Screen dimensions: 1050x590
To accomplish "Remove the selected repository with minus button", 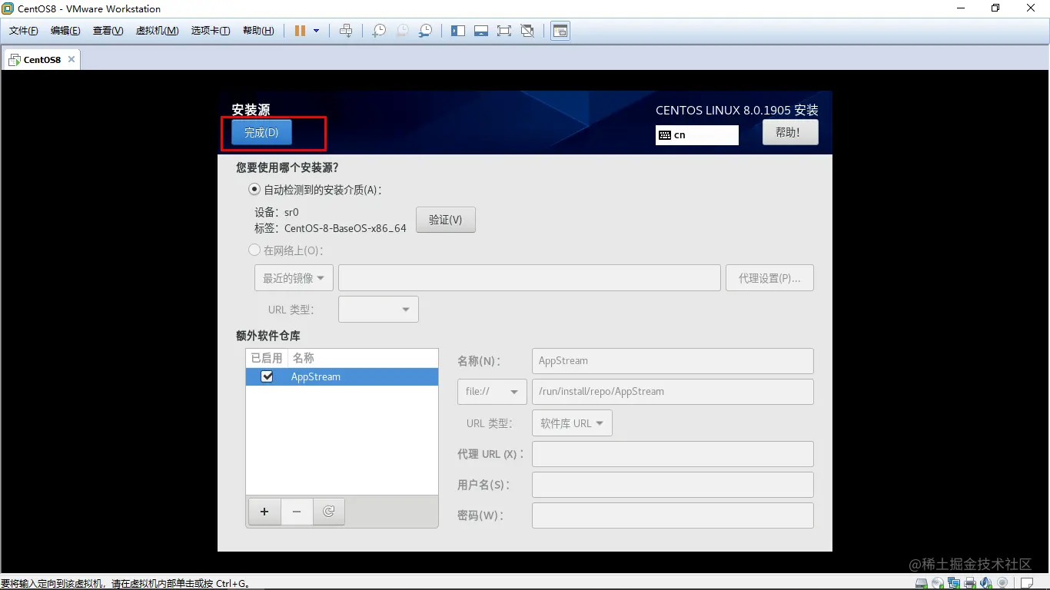I will 297,512.
